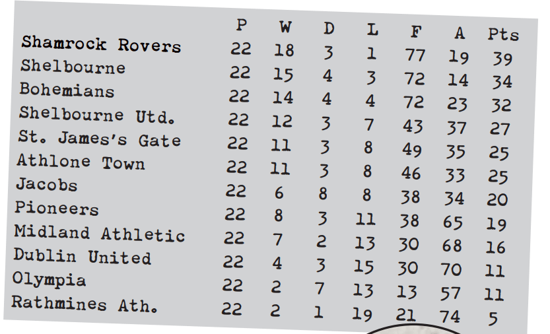Select the A column header

[x=460, y=33]
